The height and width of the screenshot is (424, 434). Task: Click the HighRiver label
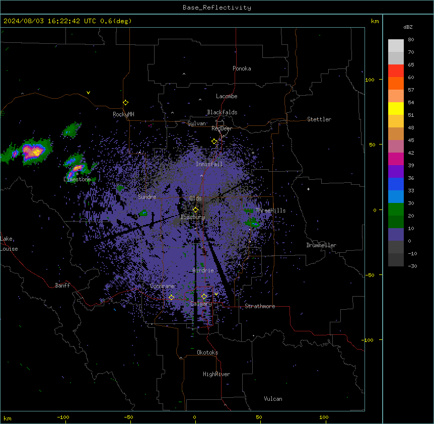[216, 374]
